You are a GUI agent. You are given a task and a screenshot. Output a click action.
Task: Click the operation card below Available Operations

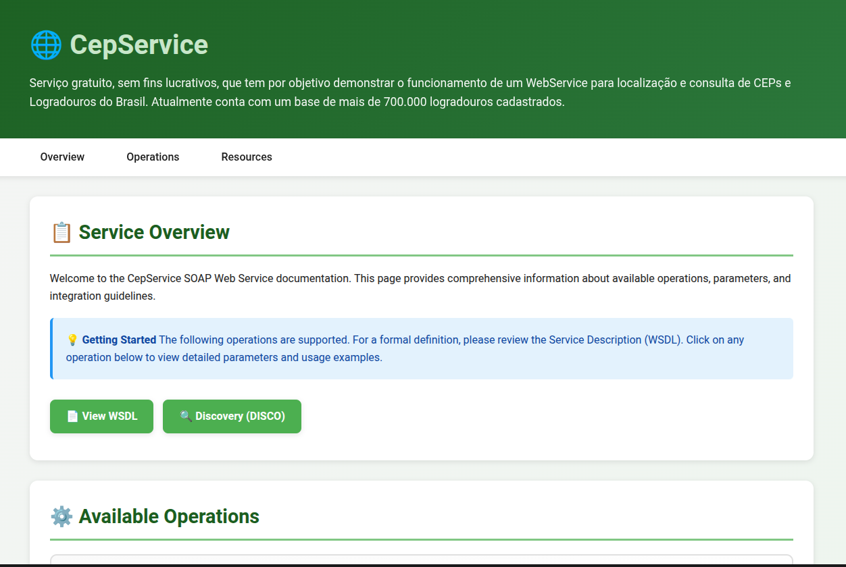click(x=421, y=560)
